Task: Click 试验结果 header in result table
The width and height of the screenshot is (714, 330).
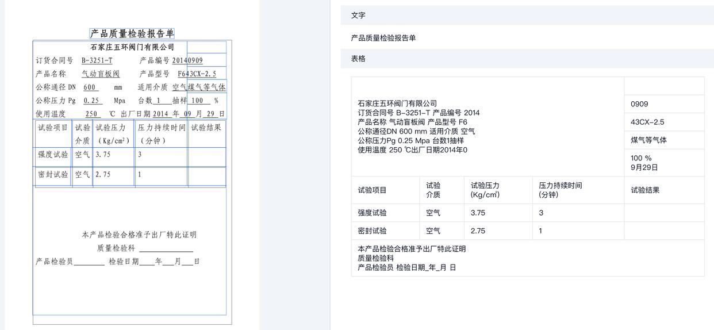Action: [x=664, y=190]
